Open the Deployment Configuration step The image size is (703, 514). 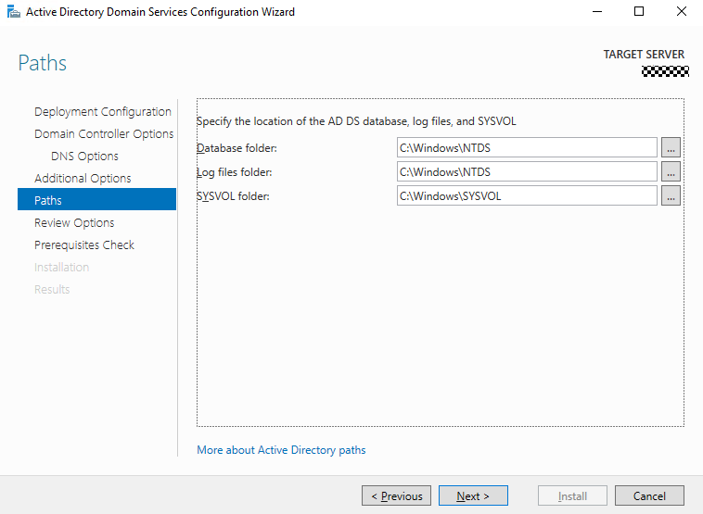point(103,111)
